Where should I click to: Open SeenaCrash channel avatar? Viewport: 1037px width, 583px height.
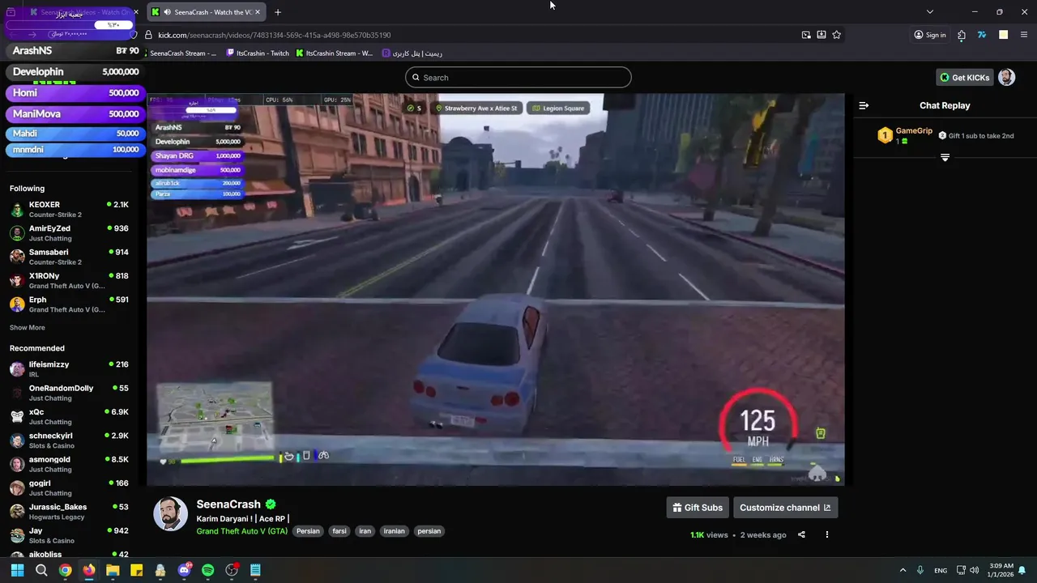pyautogui.click(x=171, y=514)
